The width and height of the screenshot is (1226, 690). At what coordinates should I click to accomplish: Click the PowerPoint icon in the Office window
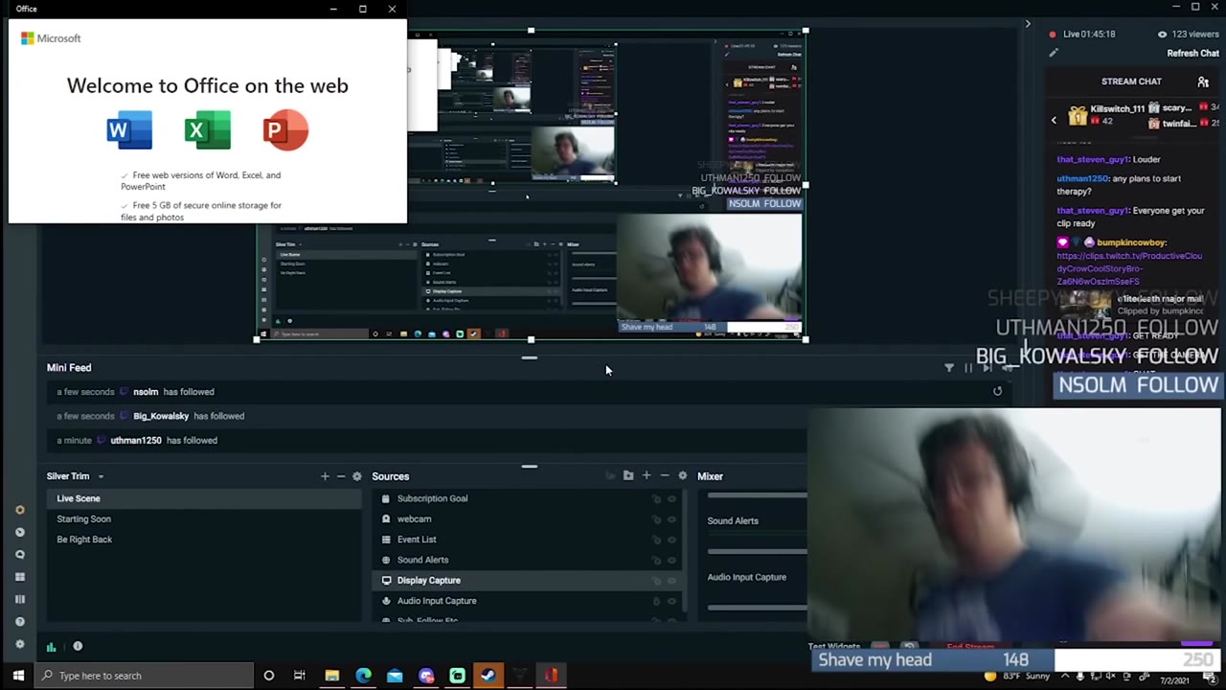[x=285, y=130]
